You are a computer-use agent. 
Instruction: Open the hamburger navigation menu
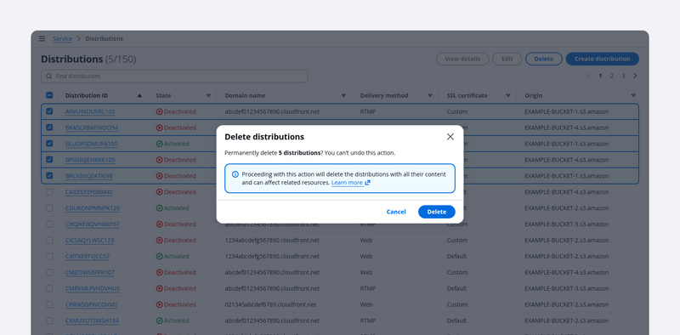pyautogui.click(x=42, y=38)
